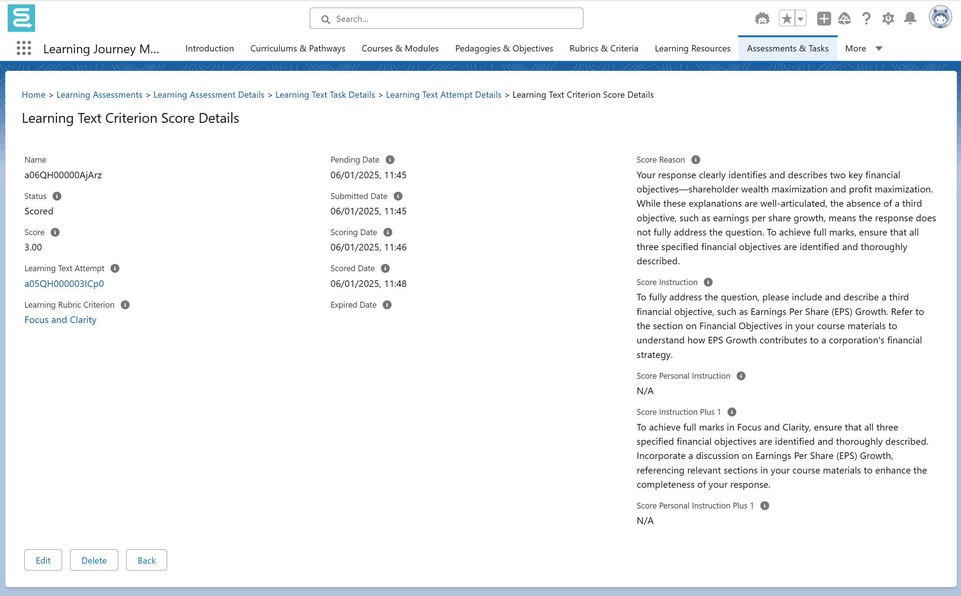Select Pedagogies & Objectives tab
961x596 pixels.
click(504, 48)
